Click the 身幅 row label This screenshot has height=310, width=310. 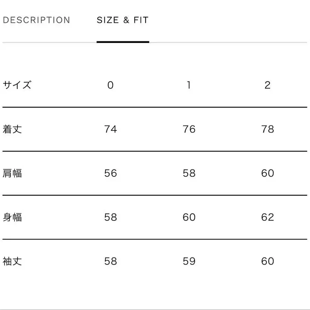click(x=12, y=217)
